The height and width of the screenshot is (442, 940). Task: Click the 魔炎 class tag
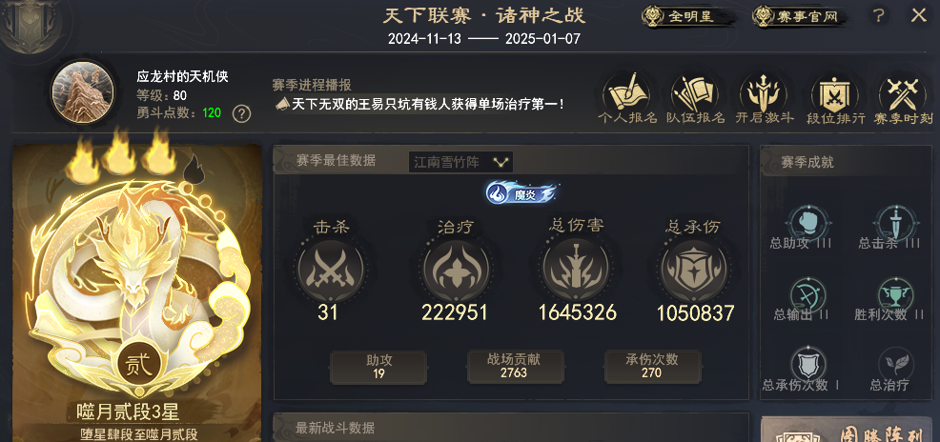point(521,193)
